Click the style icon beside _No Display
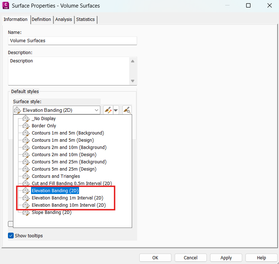Image resolution: width=279 pixels, height=264 pixels. point(26,119)
